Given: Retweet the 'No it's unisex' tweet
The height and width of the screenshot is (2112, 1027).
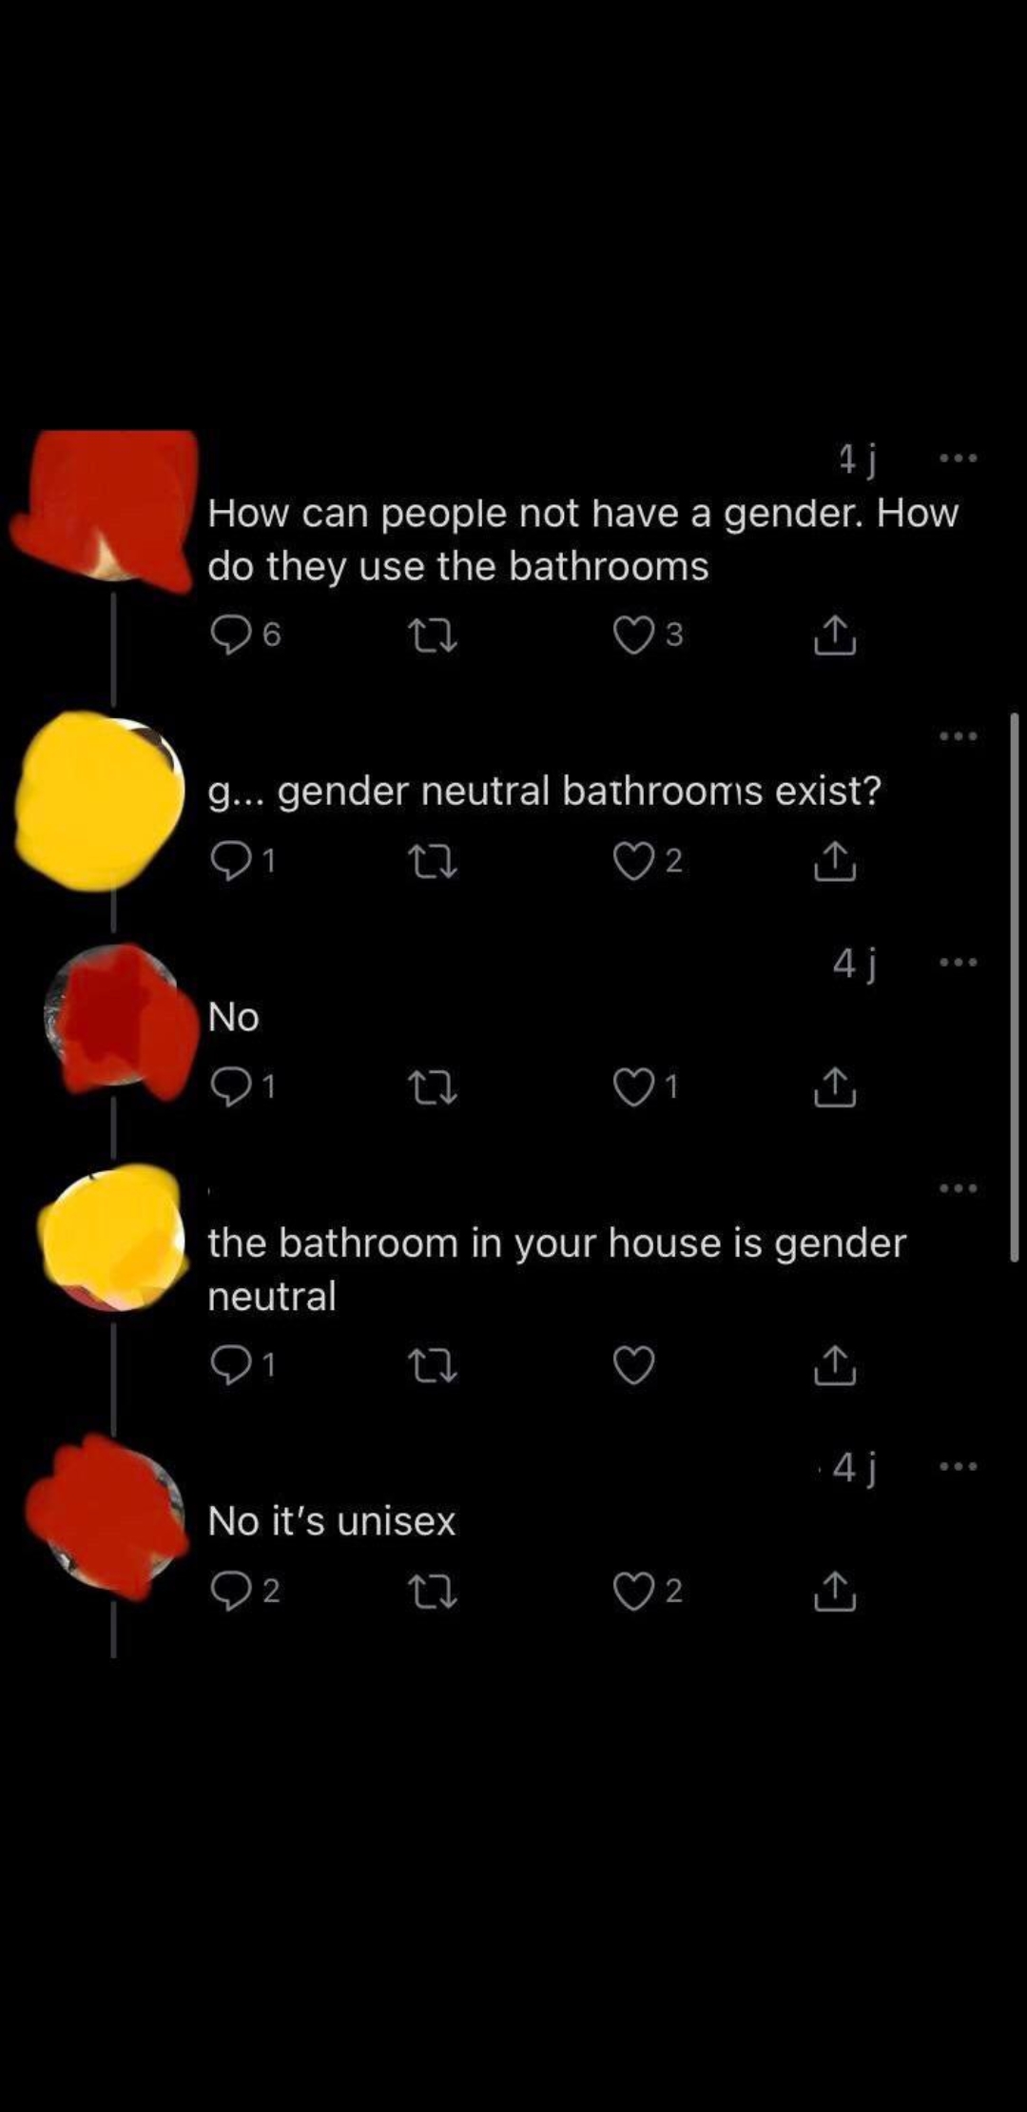Looking at the screenshot, I should [x=433, y=1591].
